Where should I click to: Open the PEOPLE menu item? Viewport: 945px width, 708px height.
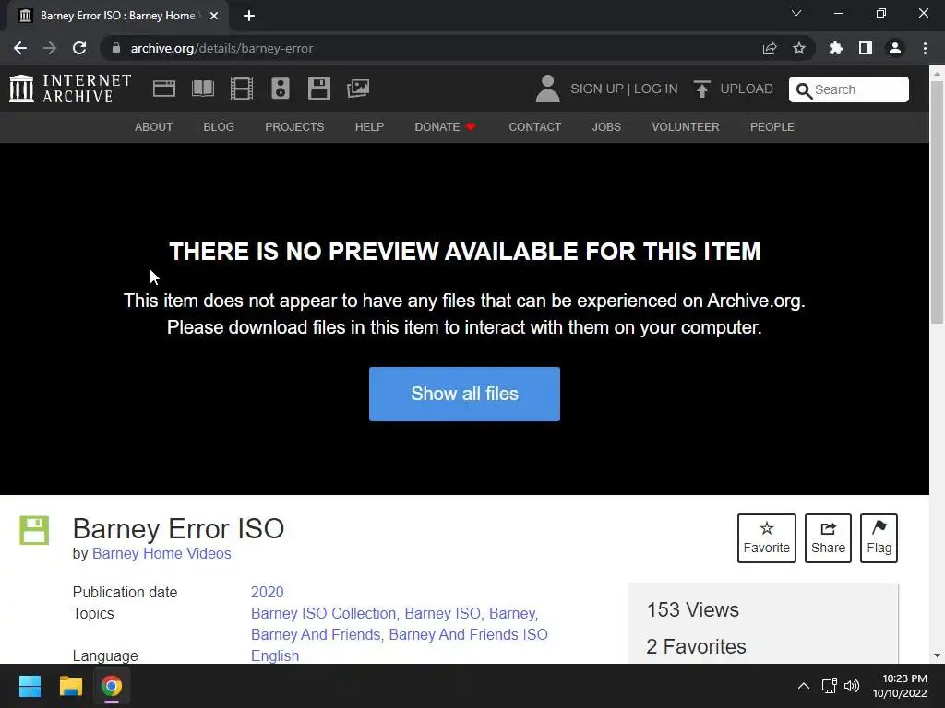coord(772,127)
